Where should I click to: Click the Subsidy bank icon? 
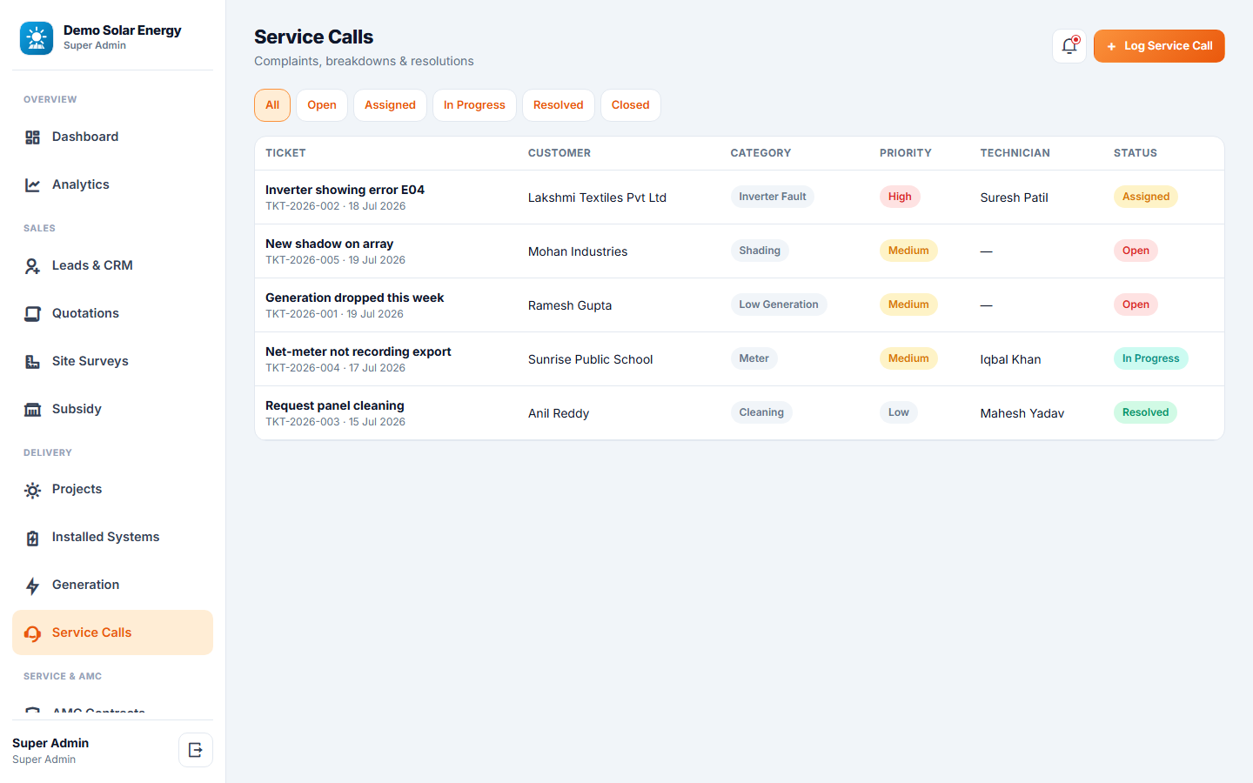32,410
